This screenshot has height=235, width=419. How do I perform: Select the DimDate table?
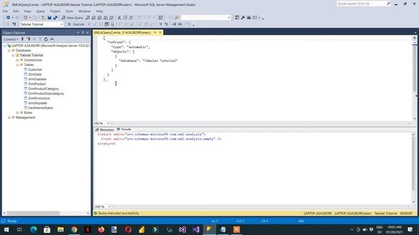pyautogui.click(x=35, y=74)
